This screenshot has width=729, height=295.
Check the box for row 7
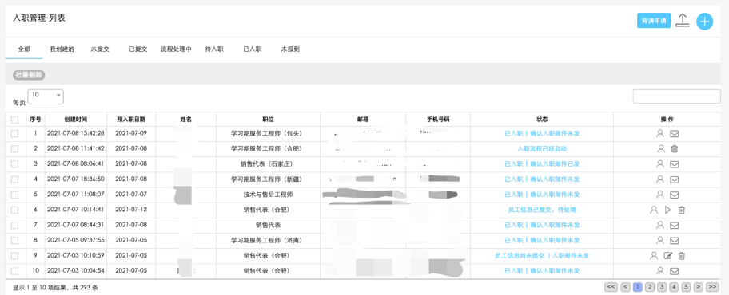(15, 225)
